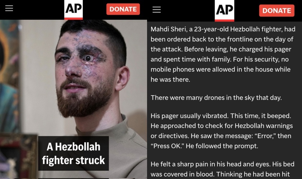Click the 'A Hezbollah fighter struck' headline caption

[x=74, y=154]
